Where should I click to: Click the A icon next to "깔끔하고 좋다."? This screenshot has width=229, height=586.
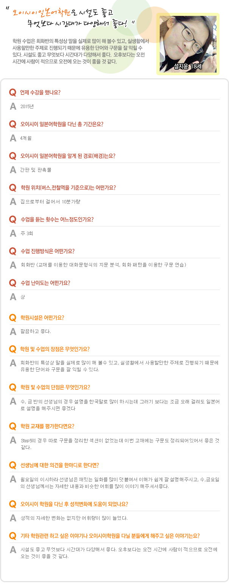click(x=13, y=332)
